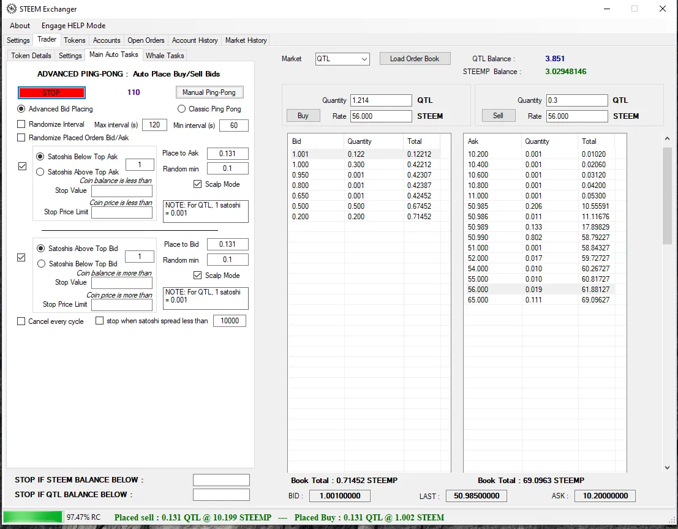Click the green RC progress bar

coord(33,517)
